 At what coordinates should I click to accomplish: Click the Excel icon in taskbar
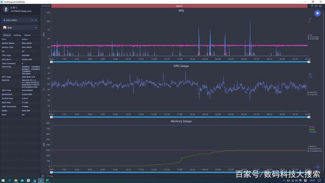tap(47, 180)
